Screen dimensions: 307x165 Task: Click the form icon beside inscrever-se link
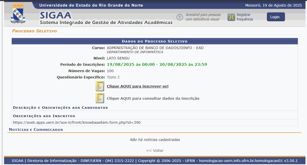point(100,86)
